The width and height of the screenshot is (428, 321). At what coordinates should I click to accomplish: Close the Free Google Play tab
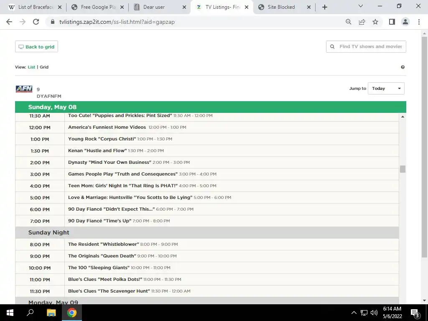(x=122, y=7)
